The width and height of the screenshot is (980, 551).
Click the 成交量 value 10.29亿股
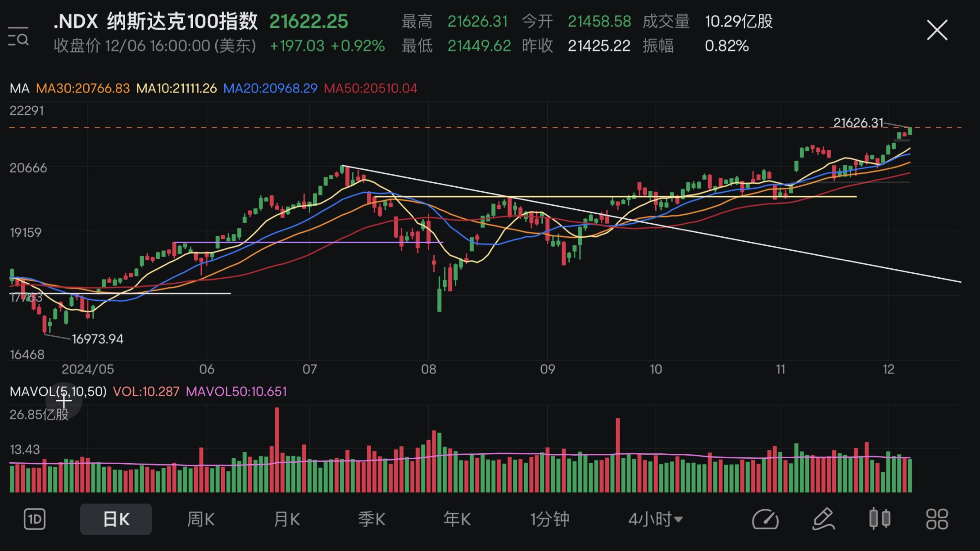739,21
